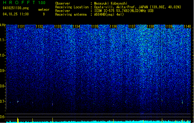Viewport: 194px width, 123px height.
Task: Click the 'Receiving antenna' label
Action: point(71,14)
